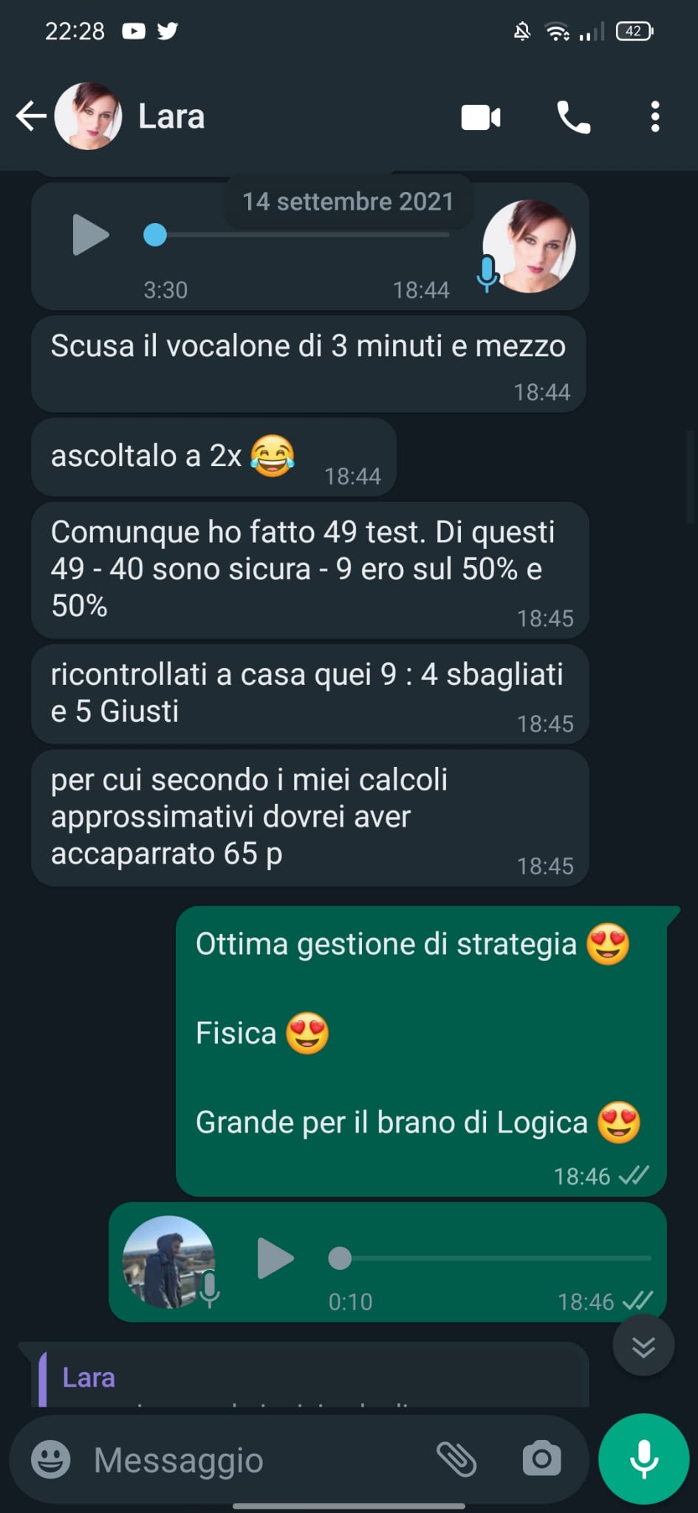Tap the green microphone record button
Viewport: 698px width, 1513px height.
coord(643,1459)
